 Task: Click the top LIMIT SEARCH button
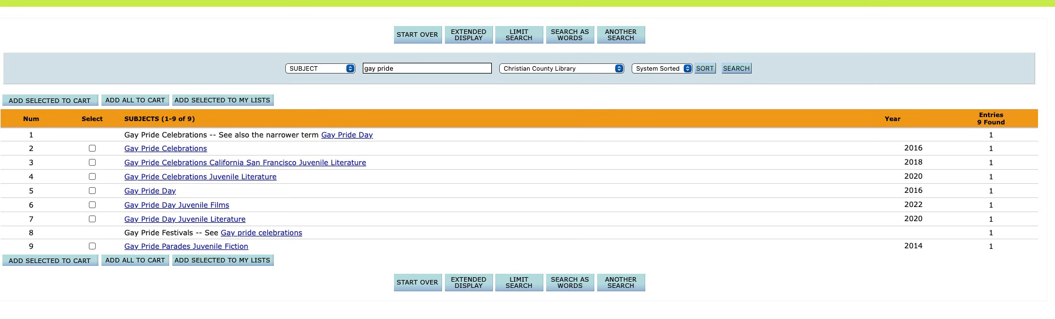[519, 35]
